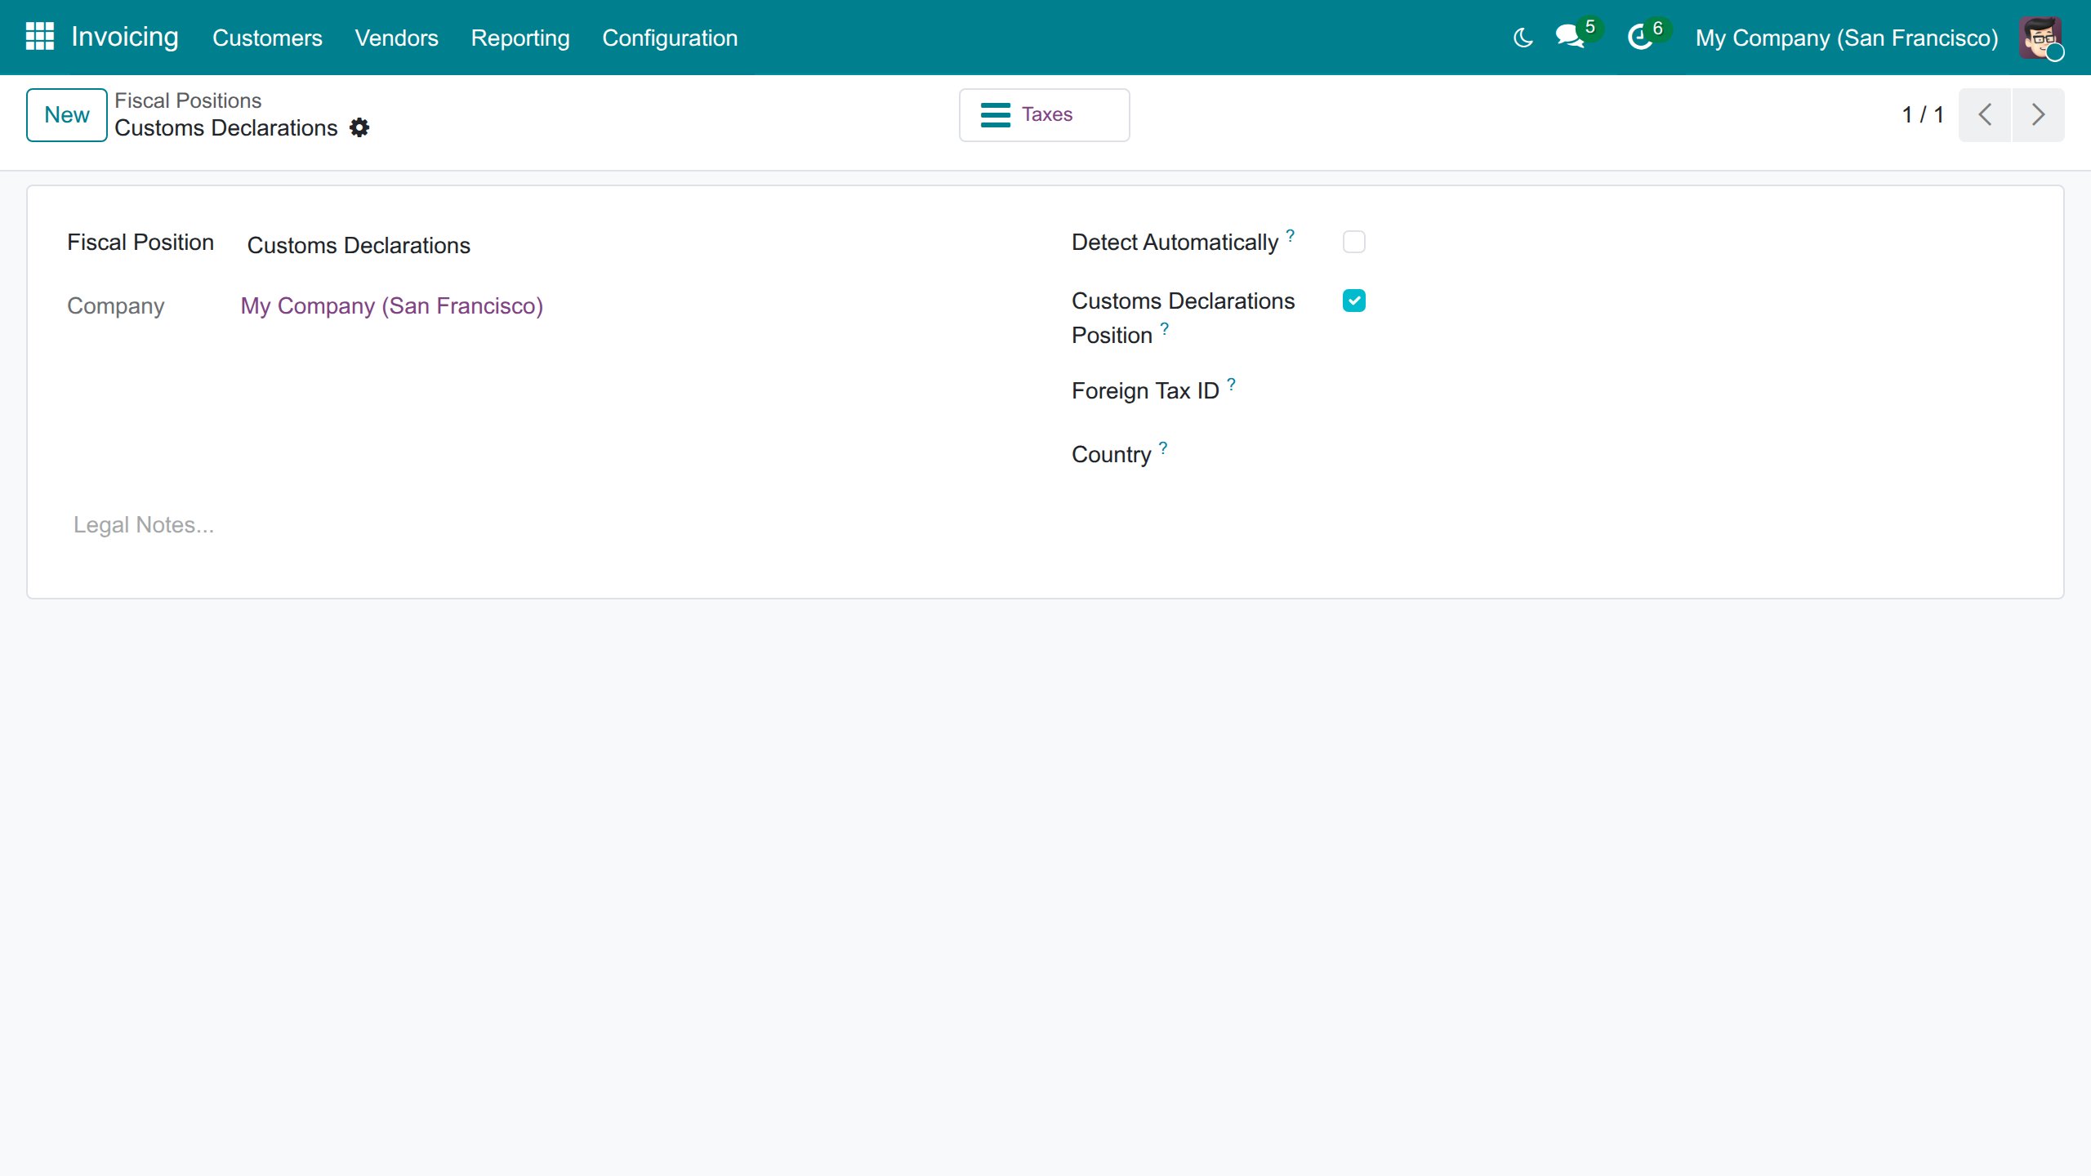Enable the Detect Automatically checkbox

coord(1353,242)
